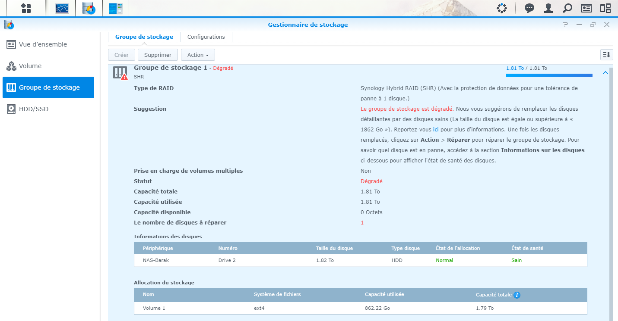
Task: Click Groupe de stockage 1 header title
Action: coord(171,68)
